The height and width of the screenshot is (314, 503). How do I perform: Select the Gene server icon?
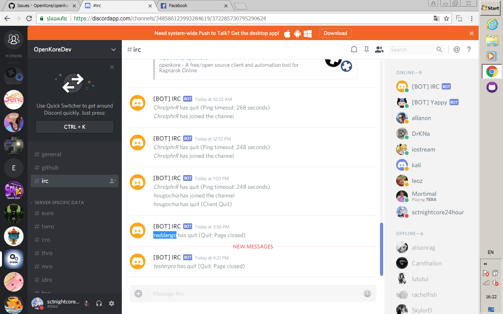pos(14,100)
